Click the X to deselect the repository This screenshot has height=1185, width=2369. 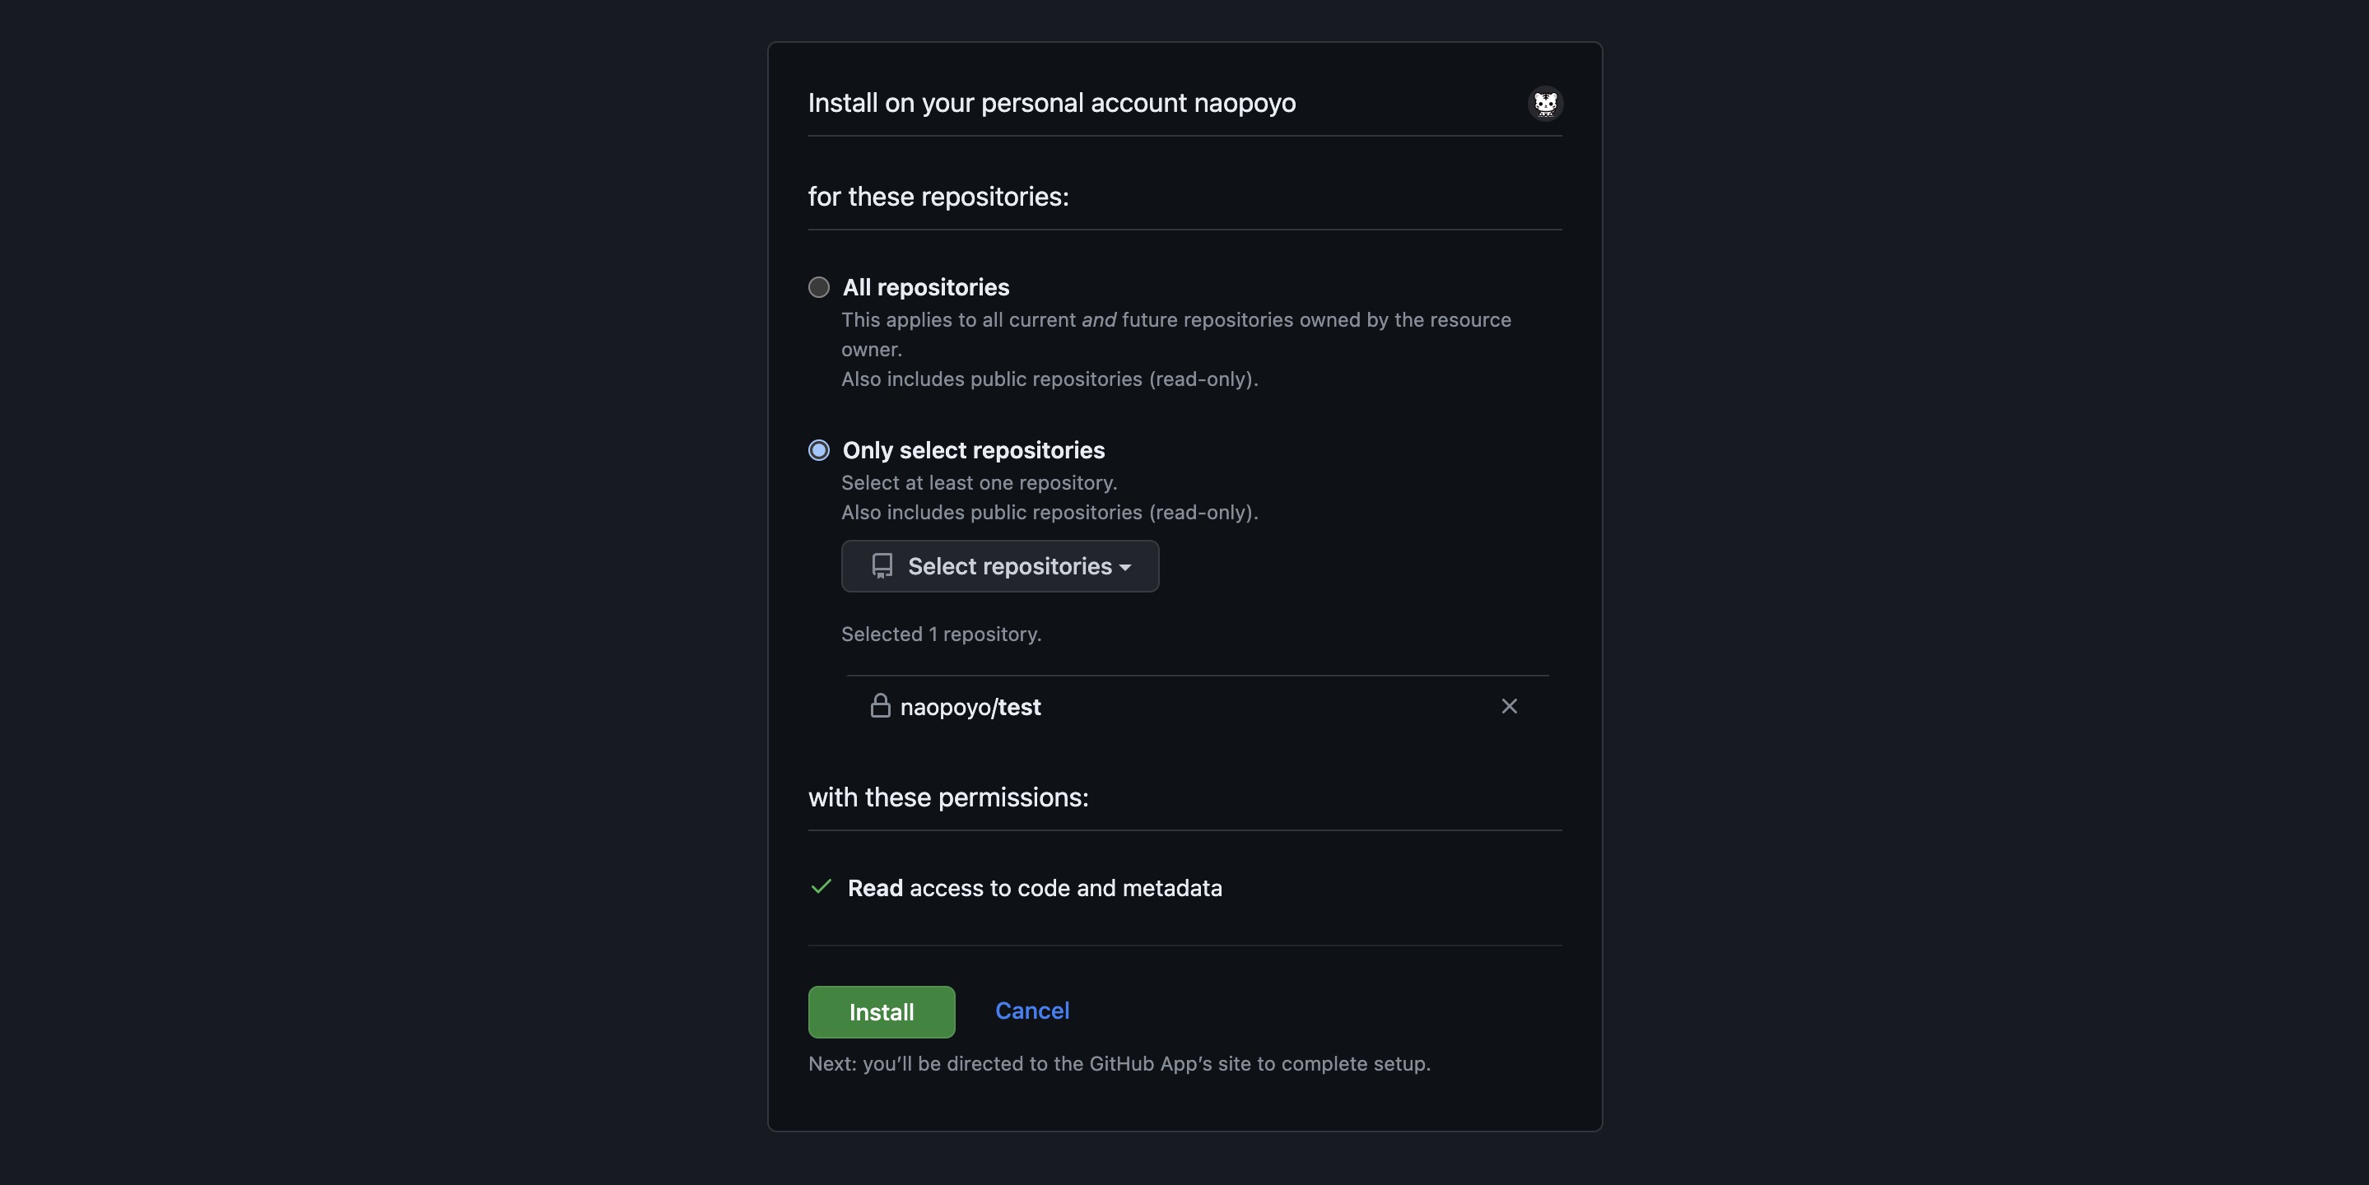pyautogui.click(x=1508, y=707)
